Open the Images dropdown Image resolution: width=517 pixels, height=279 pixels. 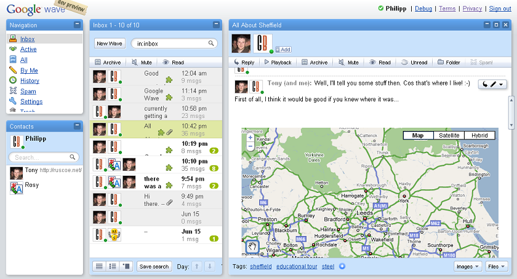click(468, 267)
